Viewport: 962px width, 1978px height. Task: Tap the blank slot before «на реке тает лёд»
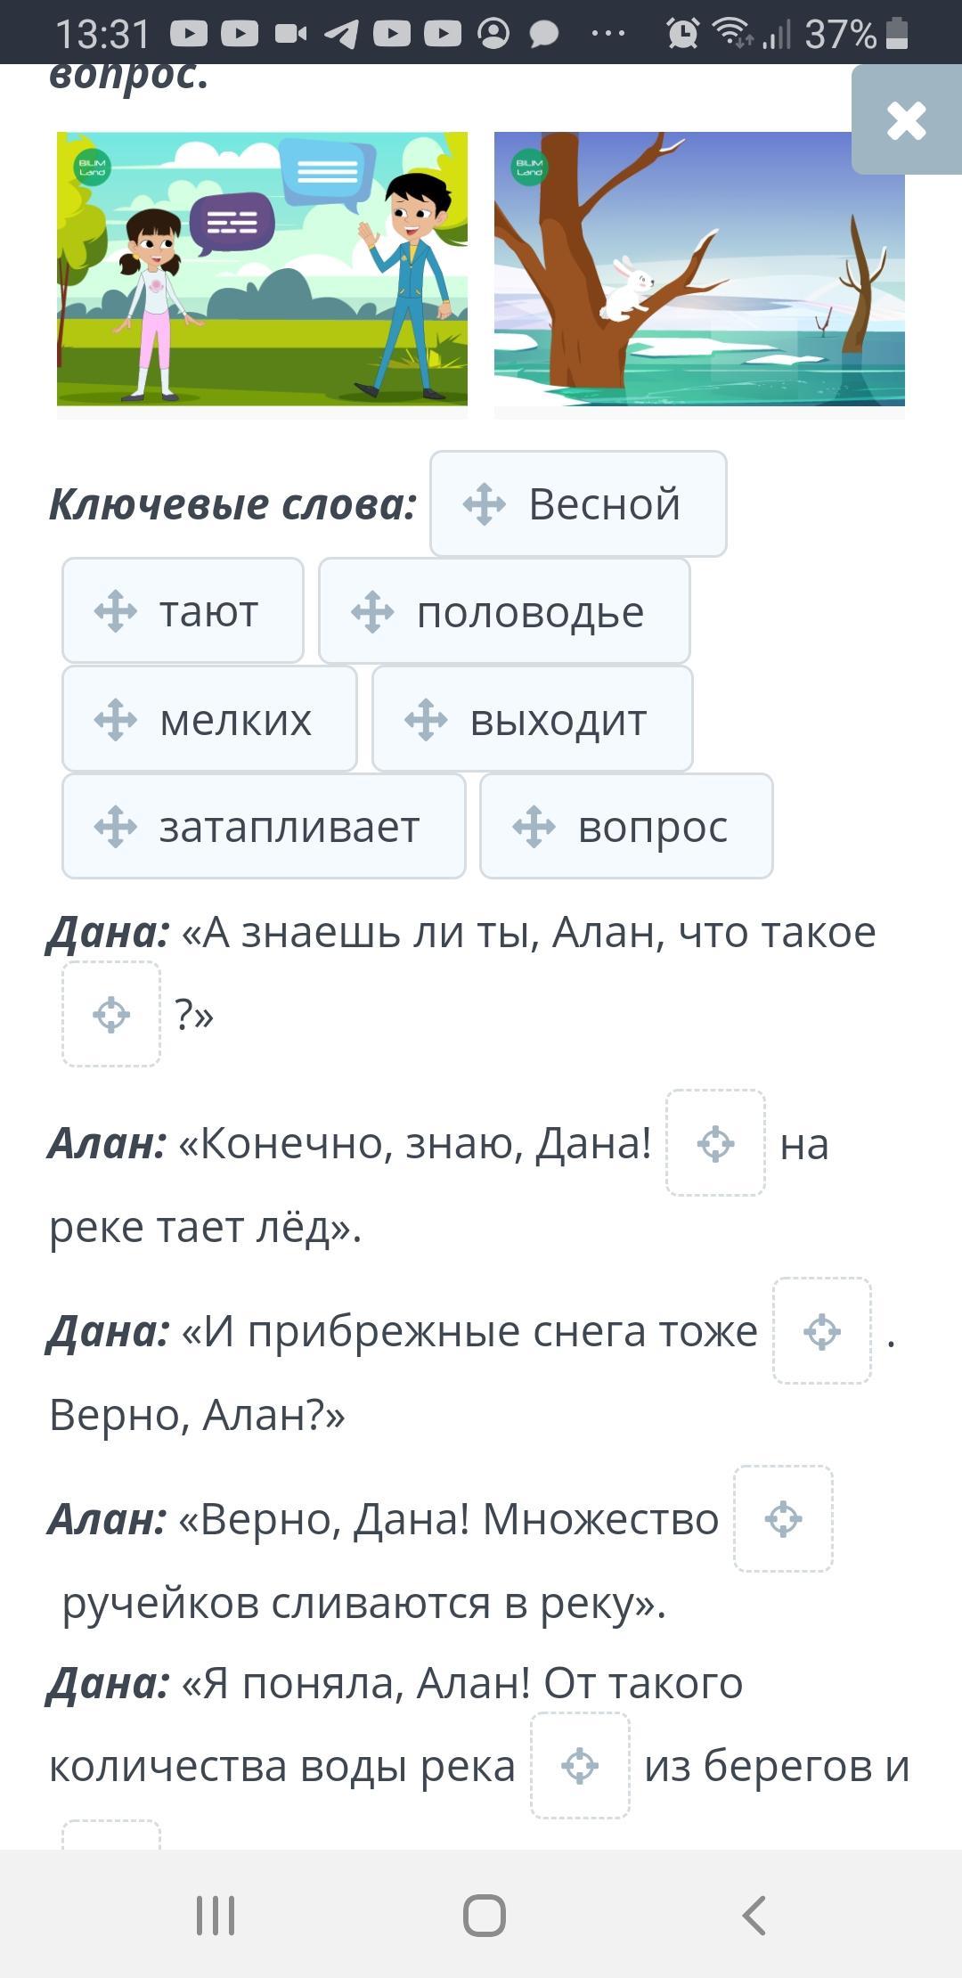(x=715, y=1143)
